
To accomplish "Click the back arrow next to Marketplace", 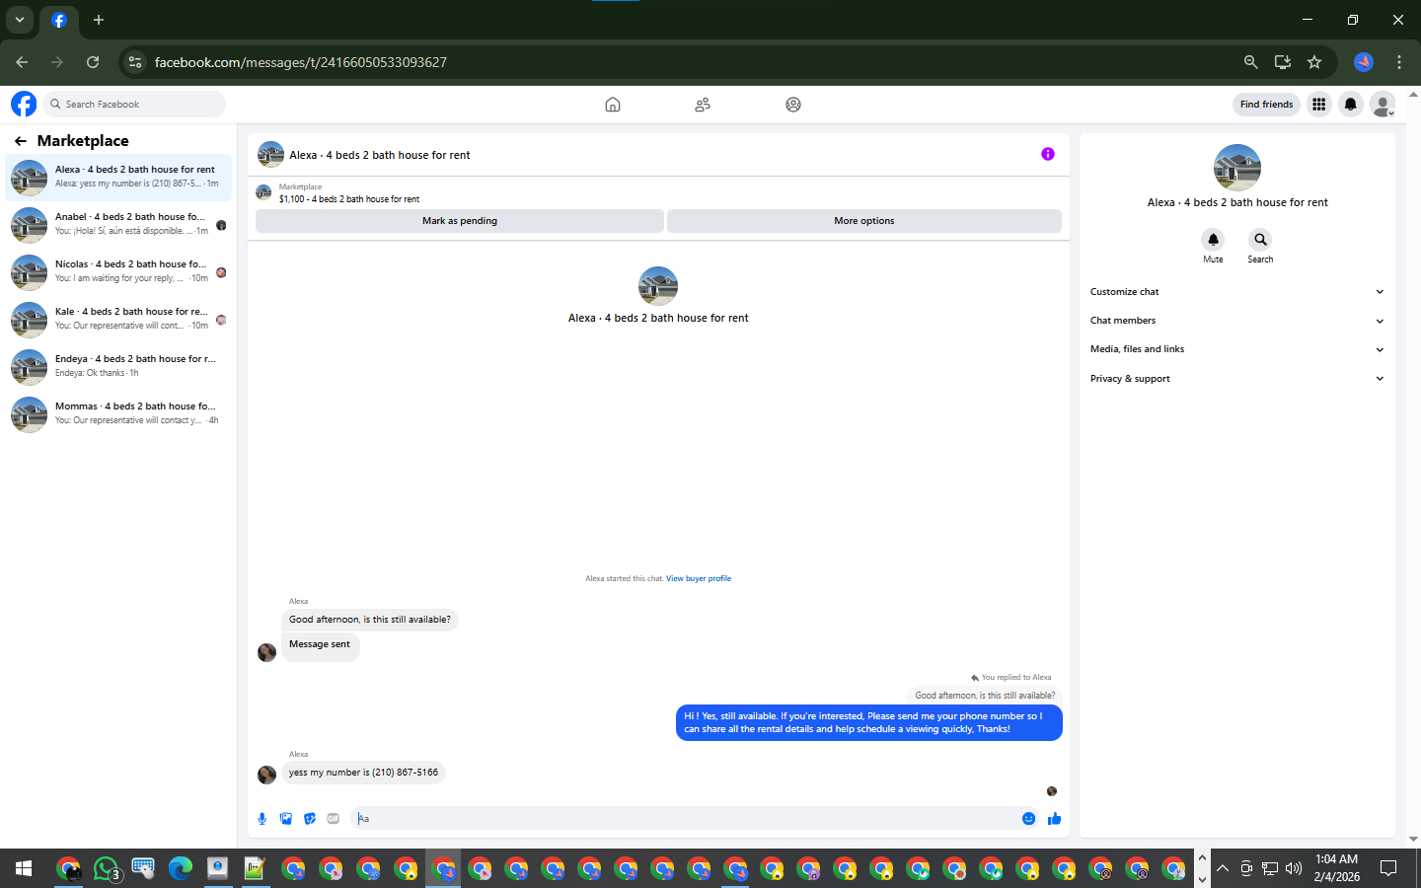I will pos(20,141).
